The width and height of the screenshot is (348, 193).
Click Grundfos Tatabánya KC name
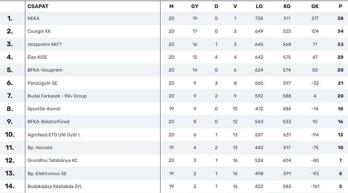coord(52,161)
